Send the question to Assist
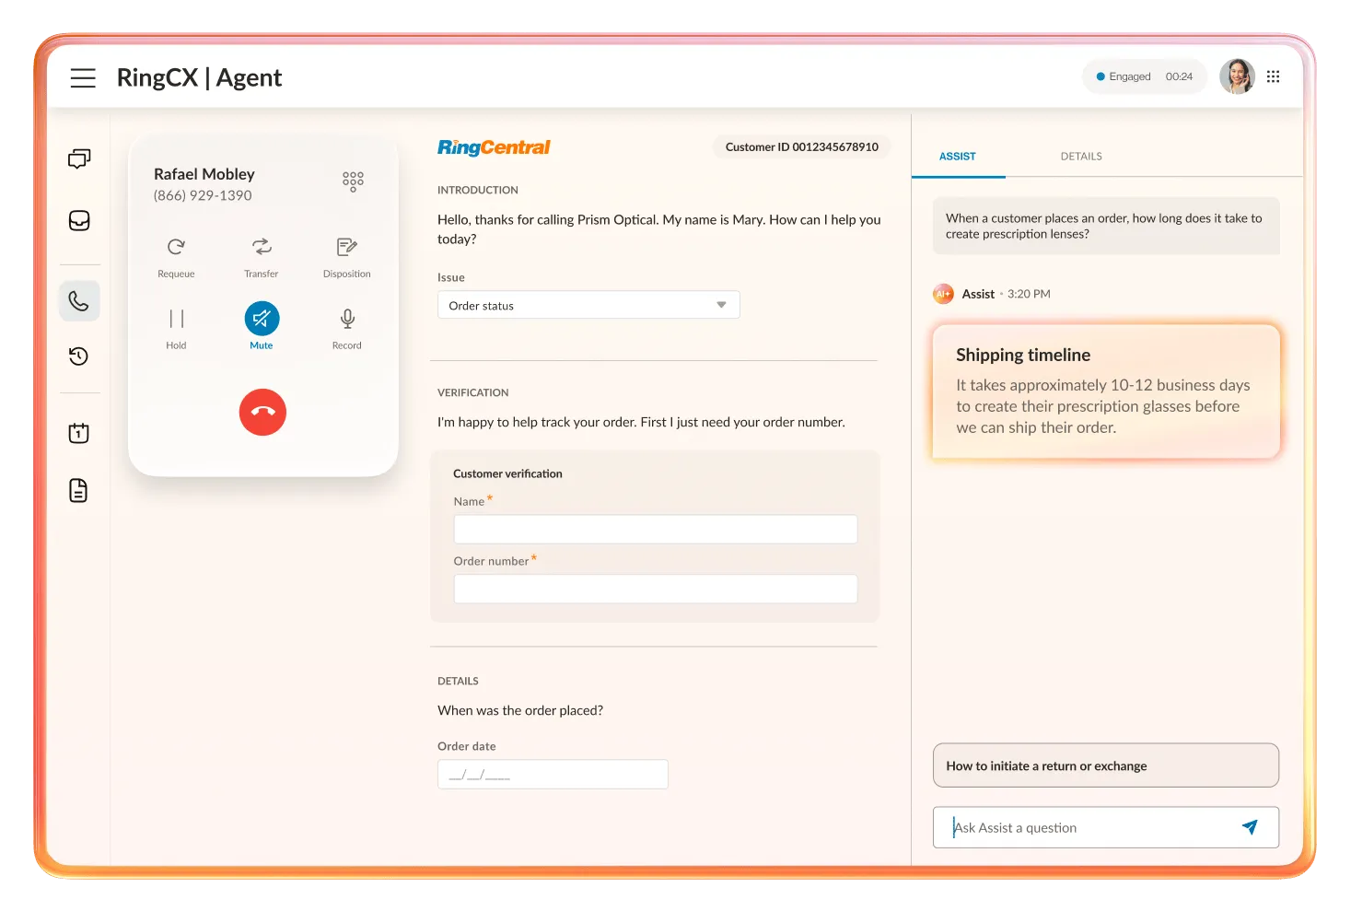This screenshot has height=911, width=1351. coord(1250,827)
